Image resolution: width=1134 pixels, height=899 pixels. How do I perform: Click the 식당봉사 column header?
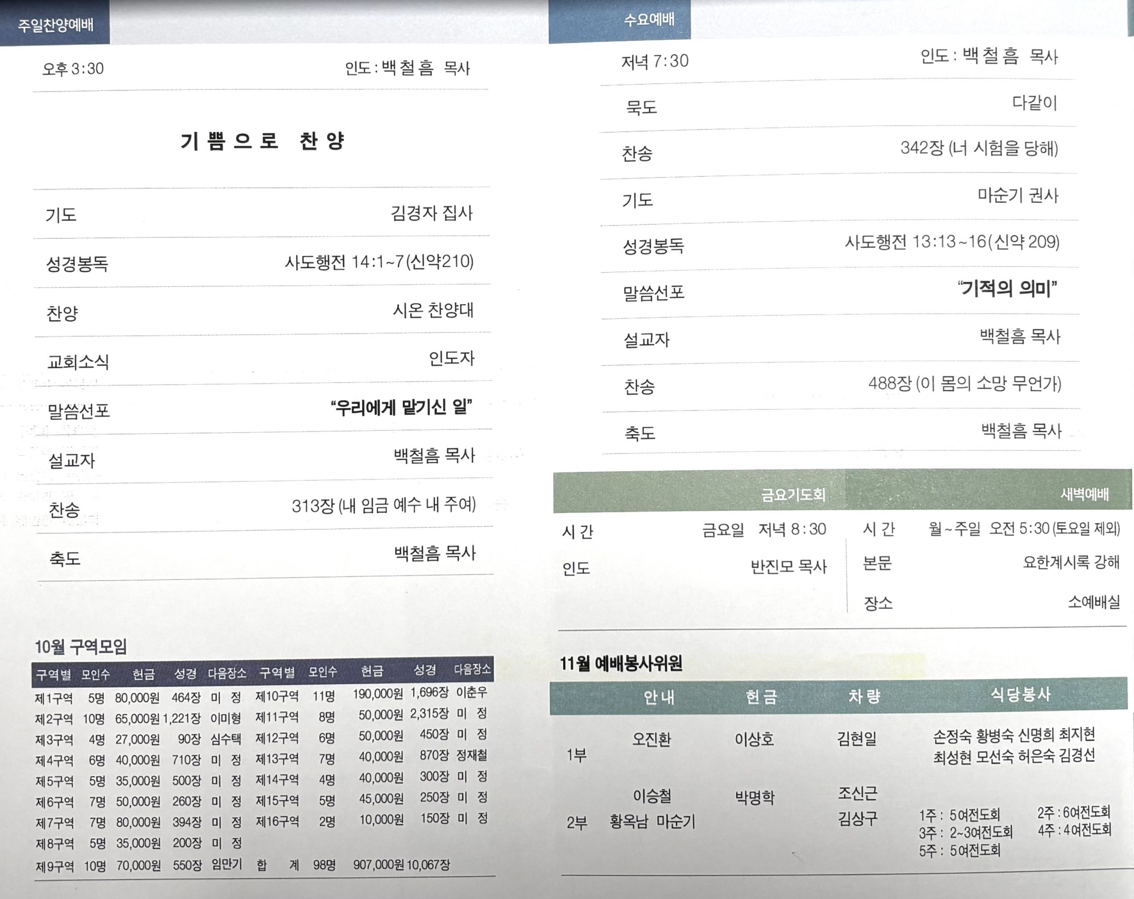pos(1020,695)
